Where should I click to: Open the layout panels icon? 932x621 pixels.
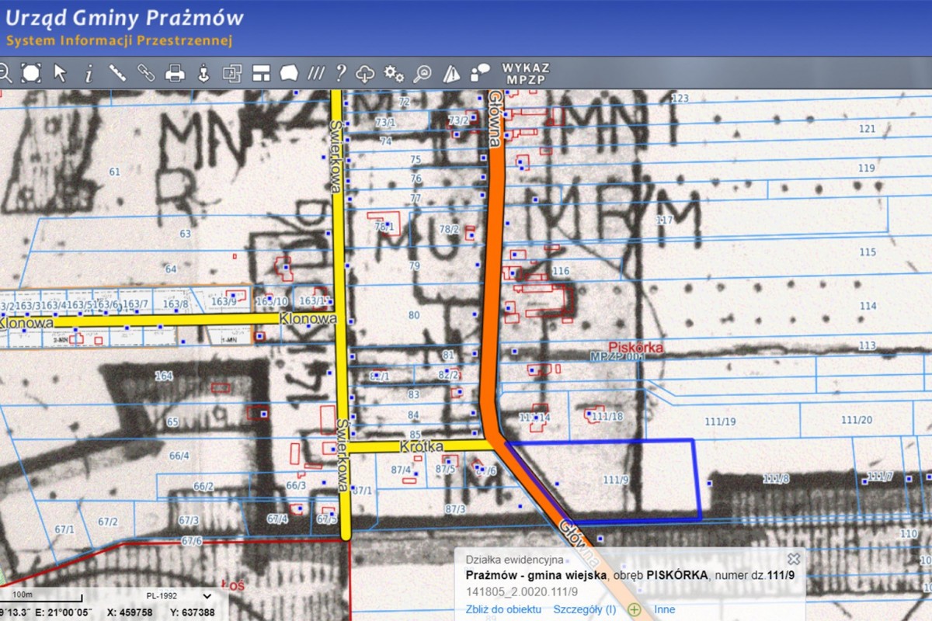[x=261, y=74]
